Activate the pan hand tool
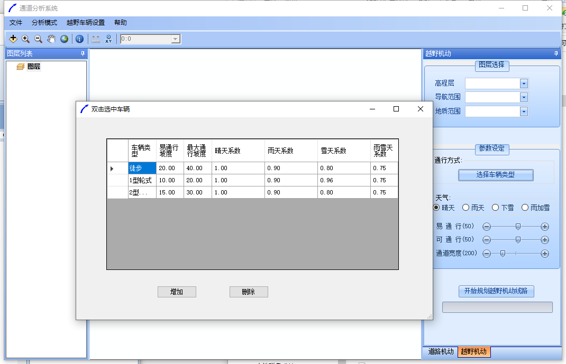The image size is (566, 364). (x=51, y=39)
